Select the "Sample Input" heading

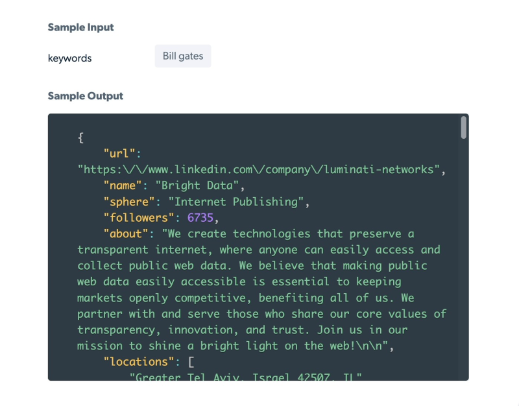[80, 27]
